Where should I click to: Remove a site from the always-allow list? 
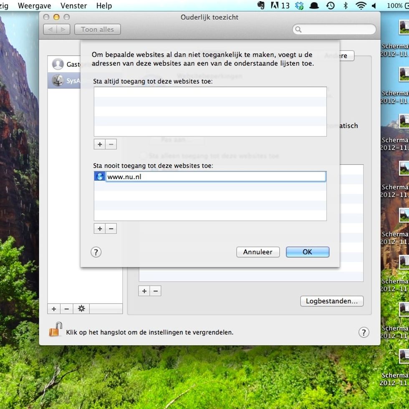pyautogui.click(x=111, y=144)
